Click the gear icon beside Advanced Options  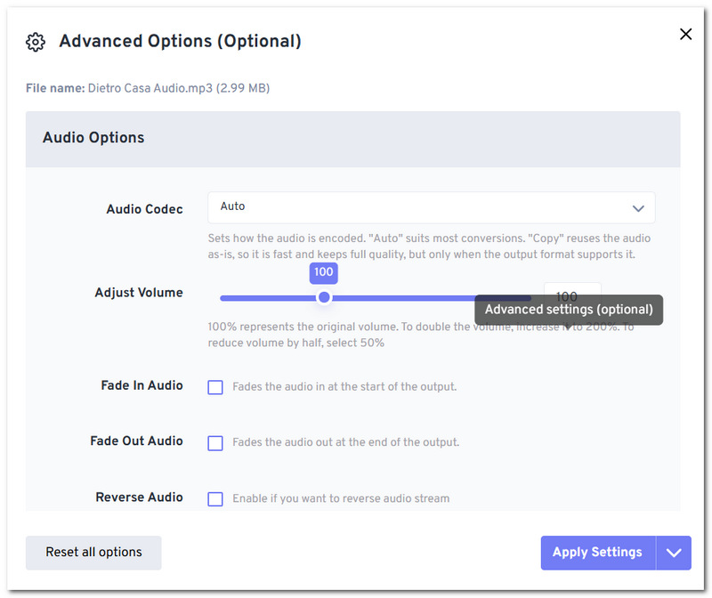tap(36, 42)
